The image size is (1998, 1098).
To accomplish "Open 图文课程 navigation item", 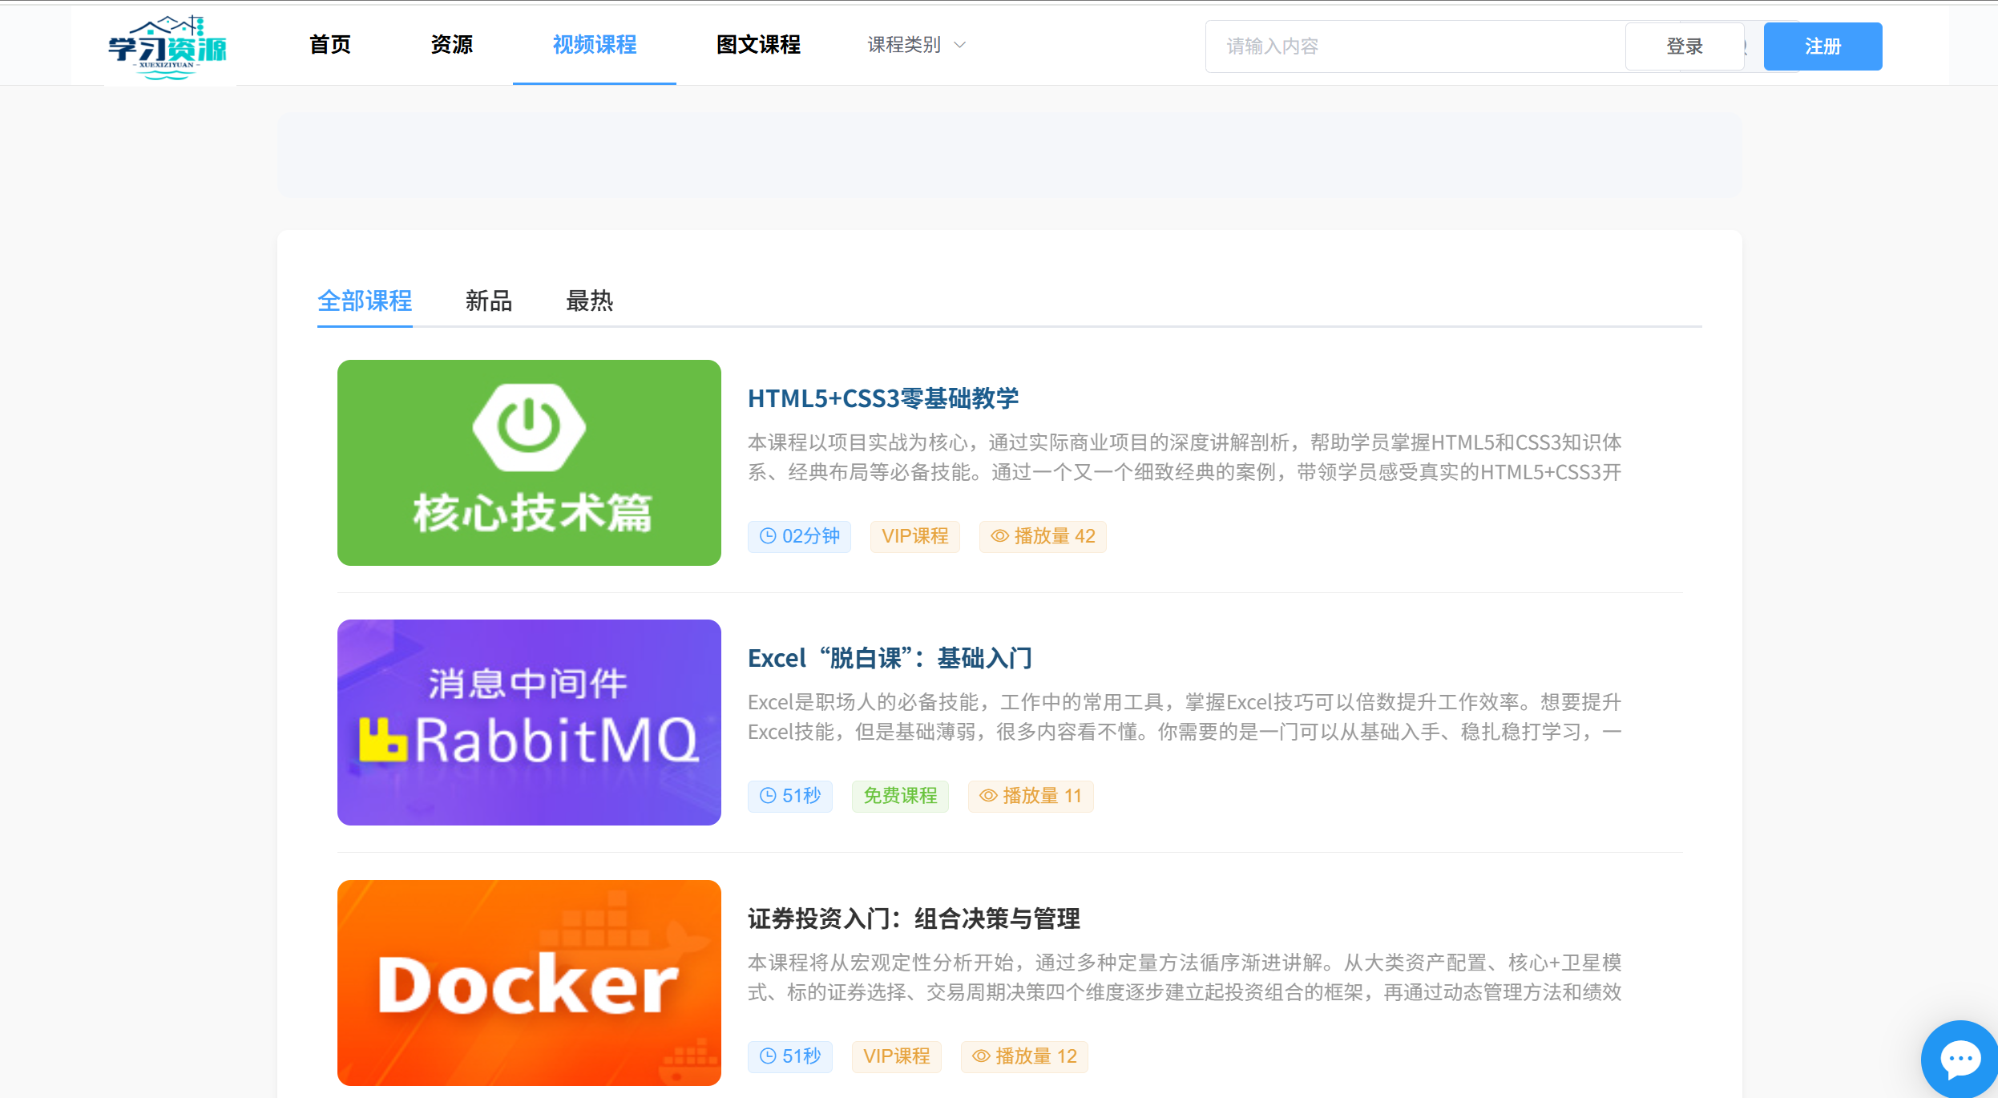I will click(x=757, y=45).
